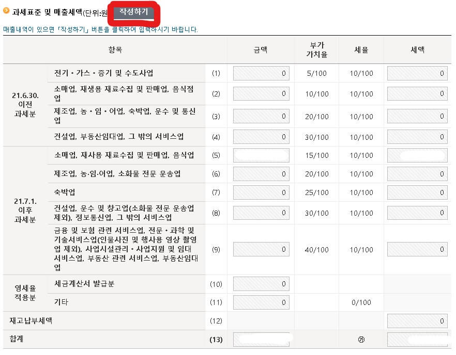Select amount field for 기타 row (11)
This screenshot has height=355, width=456.
[x=261, y=302]
